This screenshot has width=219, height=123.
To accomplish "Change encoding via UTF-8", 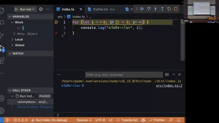I will click(x=100, y=120).
